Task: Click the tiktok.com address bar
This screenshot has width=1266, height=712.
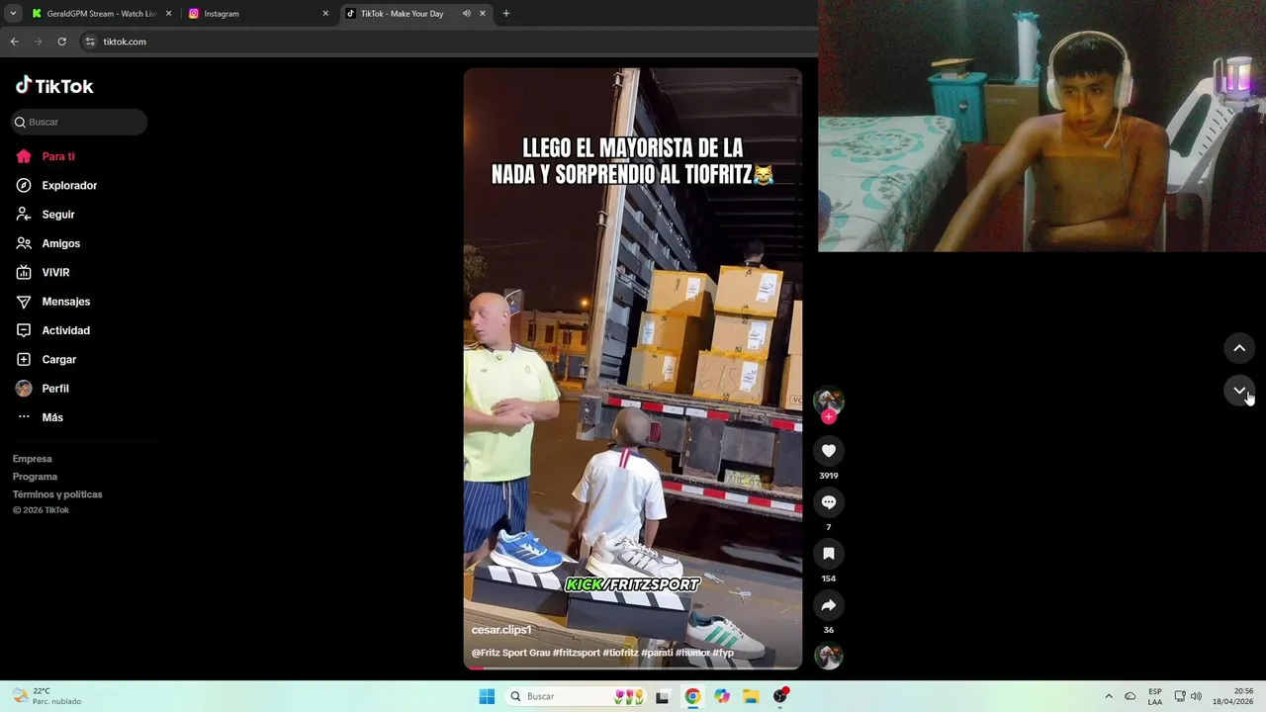Action: pyautogui.click(x=445, y=42)
